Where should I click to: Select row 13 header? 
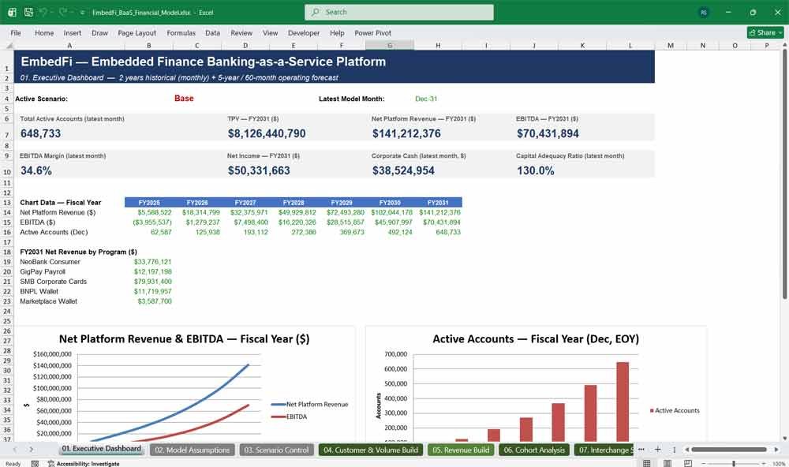7,202
